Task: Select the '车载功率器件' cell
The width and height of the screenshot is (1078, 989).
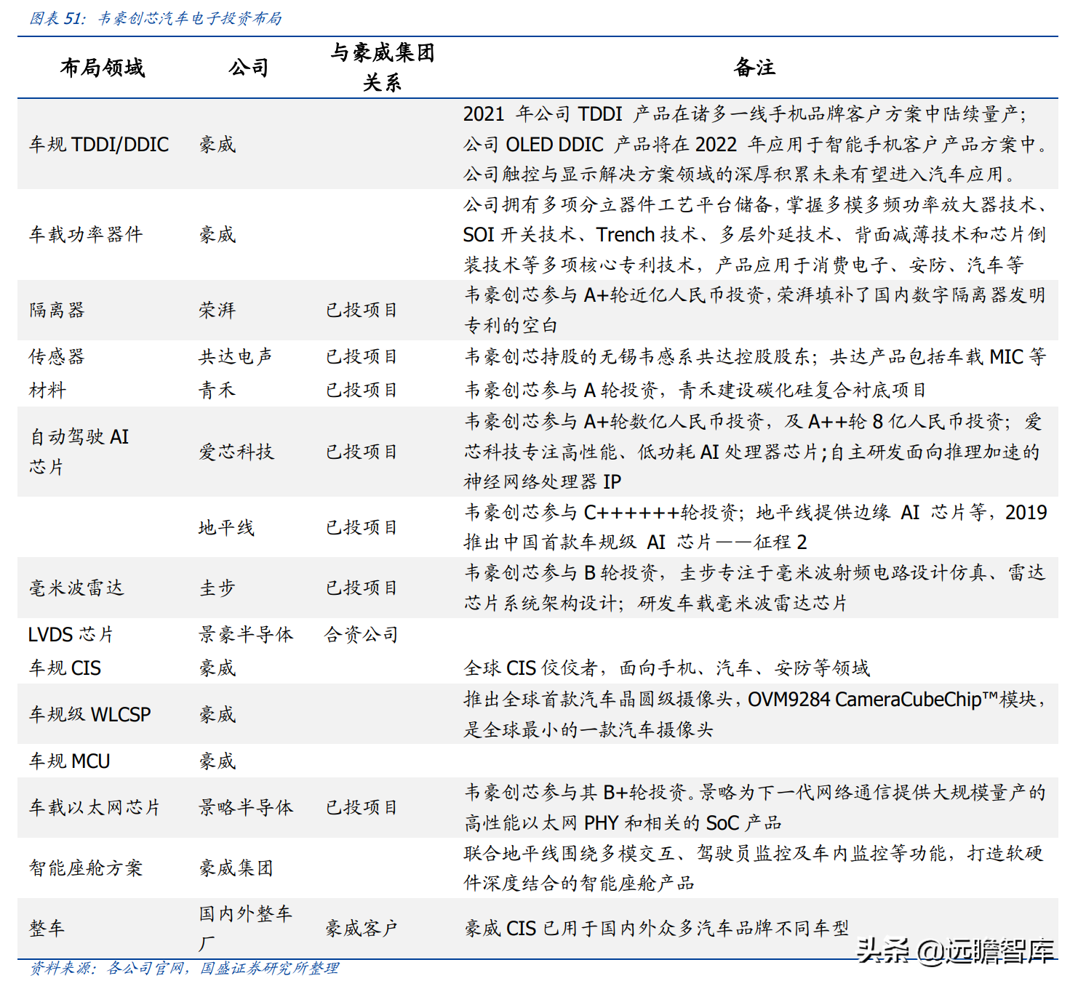Action: pos(86,234)
